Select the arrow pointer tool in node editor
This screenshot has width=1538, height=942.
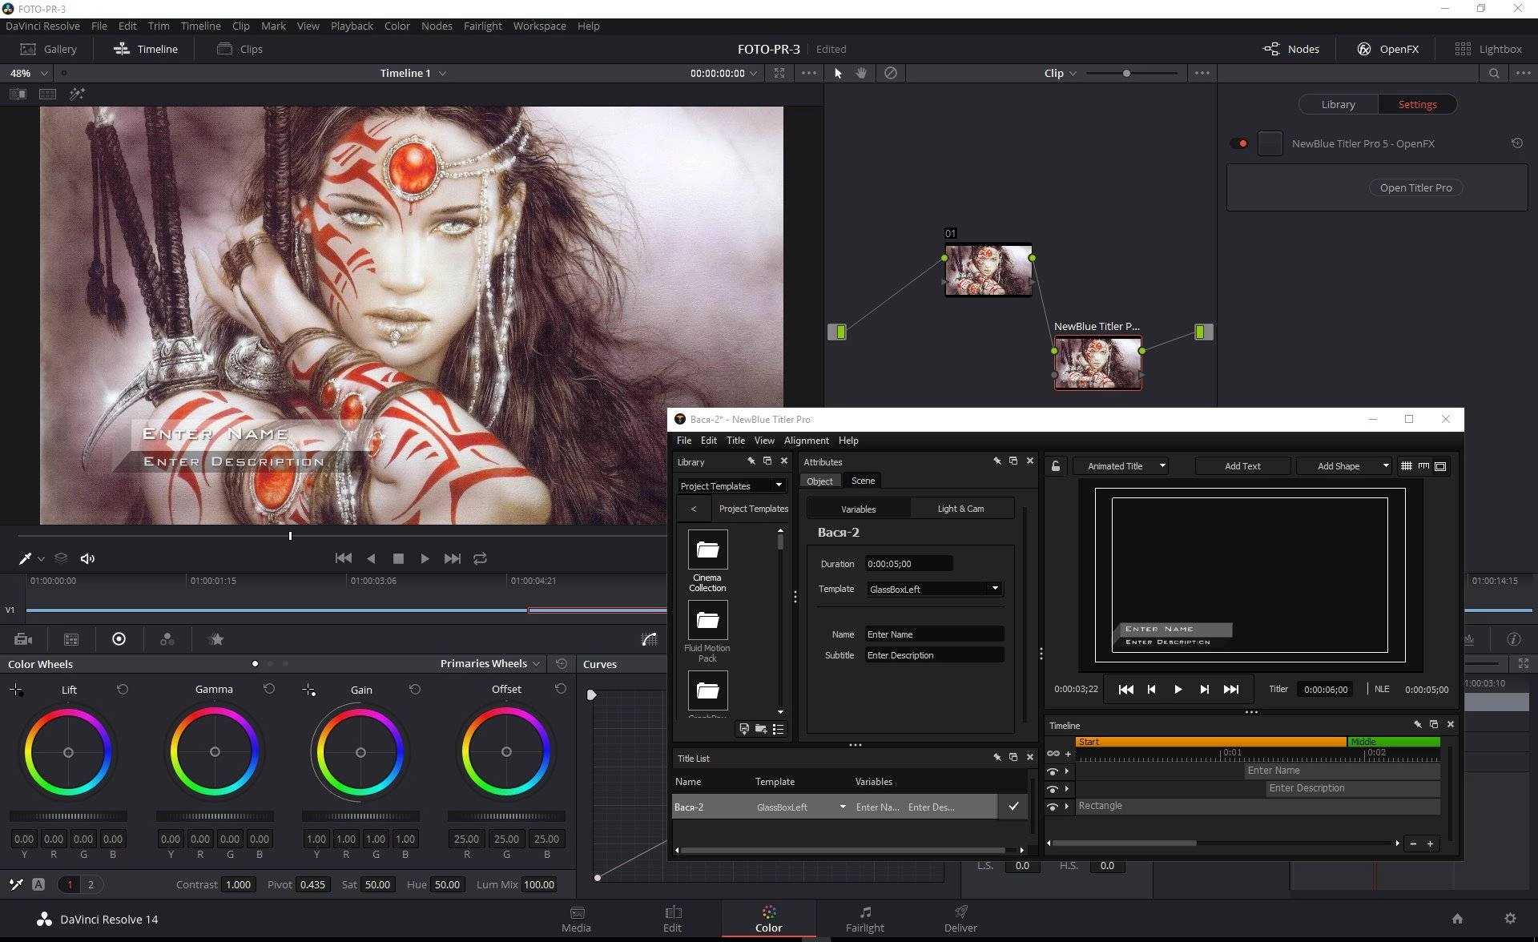[838, 73]
